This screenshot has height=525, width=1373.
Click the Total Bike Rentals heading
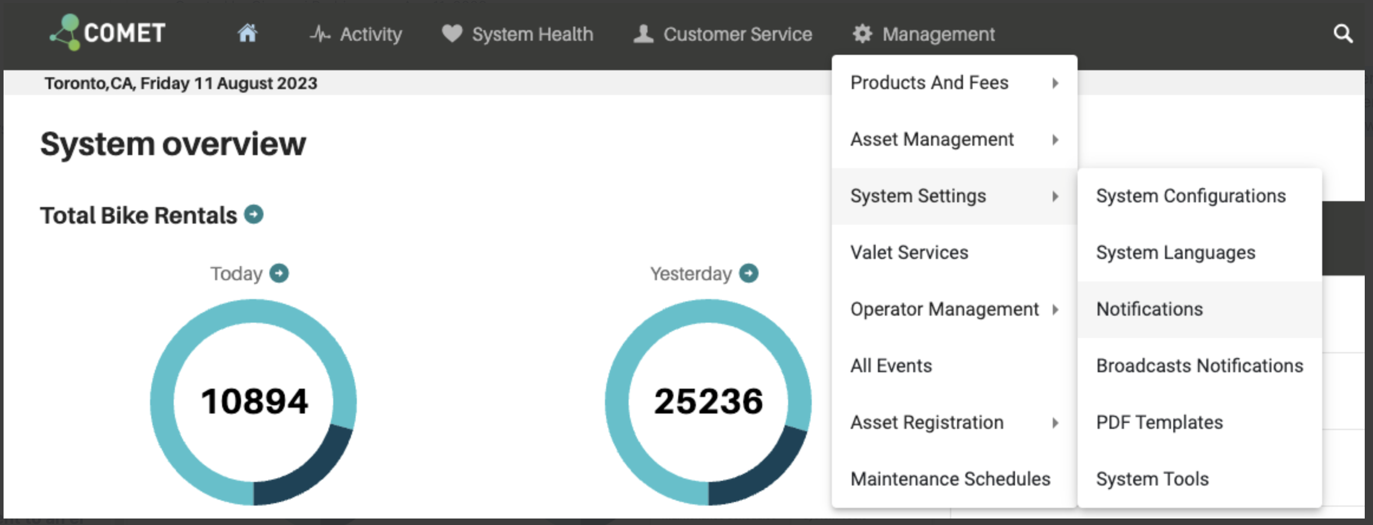coord(138,215)
